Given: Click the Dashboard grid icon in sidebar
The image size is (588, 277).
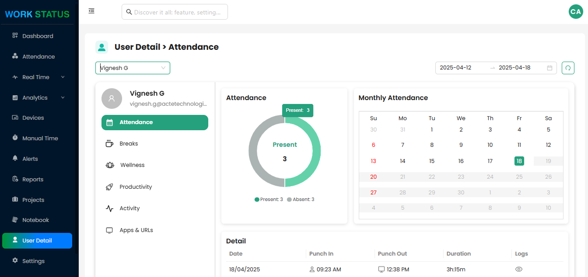Looking at the screenshot, I should point(15,36).
